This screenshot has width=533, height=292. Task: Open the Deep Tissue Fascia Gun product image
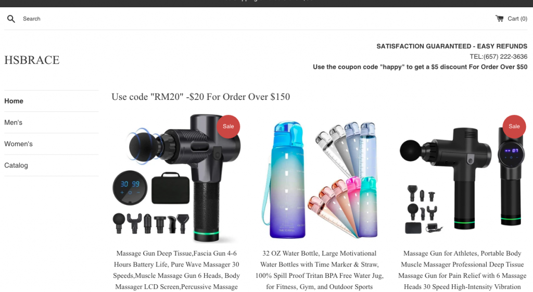coord(176,179)
